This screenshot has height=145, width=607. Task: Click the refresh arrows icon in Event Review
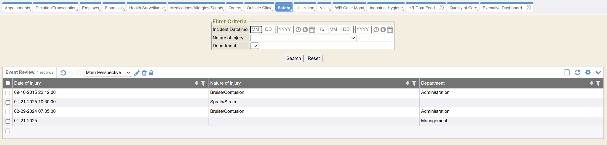tap(577, 72)
